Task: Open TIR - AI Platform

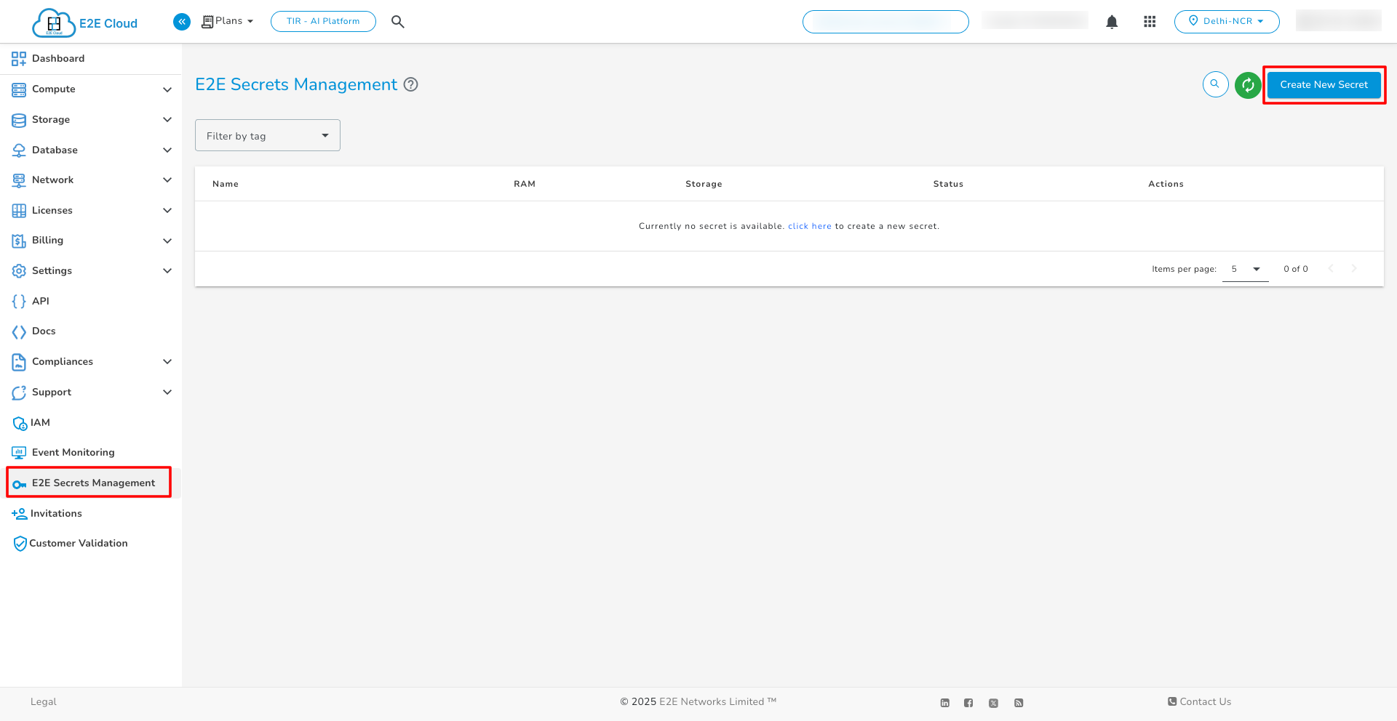Action: (x=323, y=21)
